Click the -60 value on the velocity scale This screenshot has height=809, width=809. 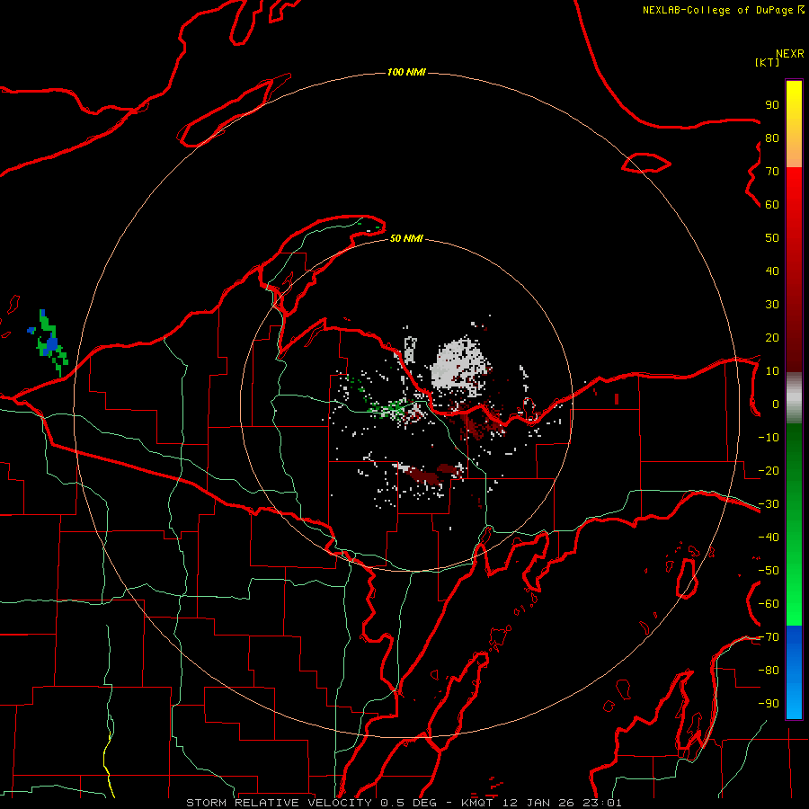tap(769, 604)
